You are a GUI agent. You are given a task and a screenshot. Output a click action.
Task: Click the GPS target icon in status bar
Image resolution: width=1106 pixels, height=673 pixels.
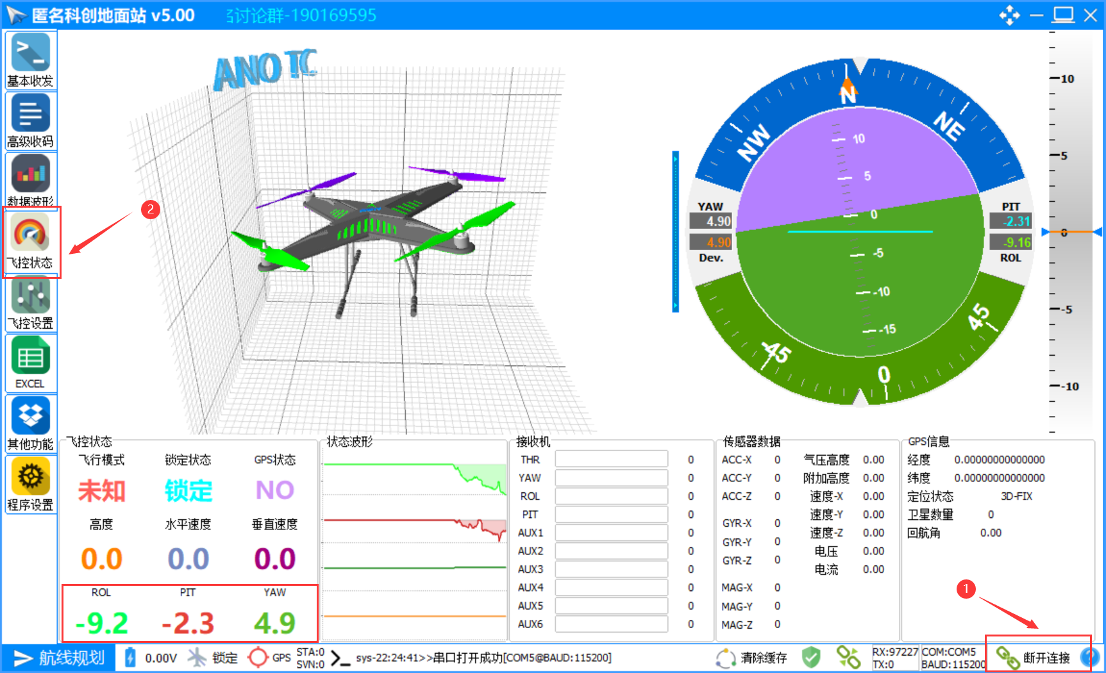point(258,658)
